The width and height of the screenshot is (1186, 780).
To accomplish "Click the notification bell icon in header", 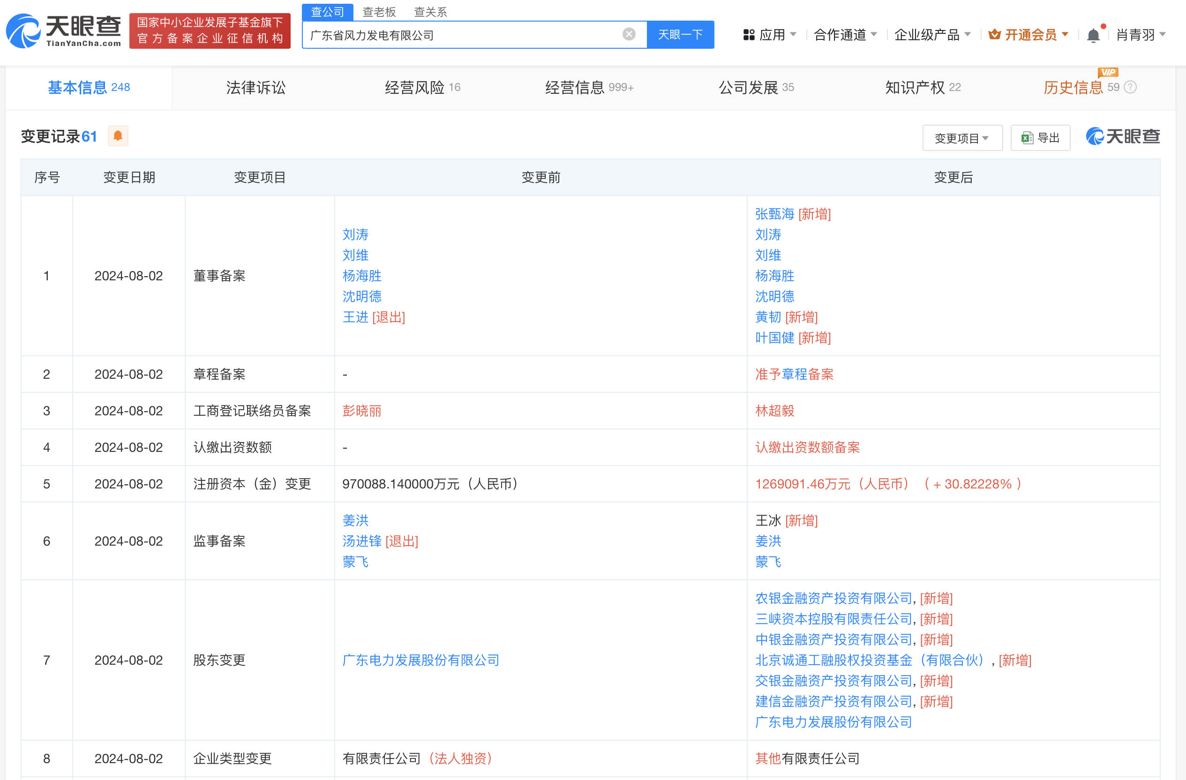I will 1093,35.
